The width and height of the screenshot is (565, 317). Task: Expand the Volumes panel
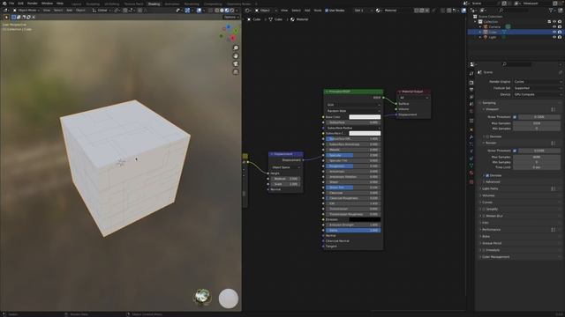(x=488, y=195)
